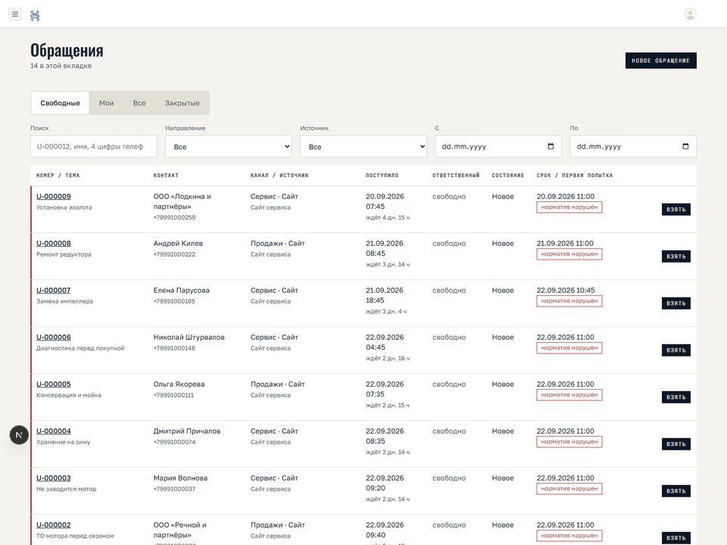The image size is (727, 545).
Task: Click contact name Андрей Килев
Action: pyautogui.click(x=178, y=243)
